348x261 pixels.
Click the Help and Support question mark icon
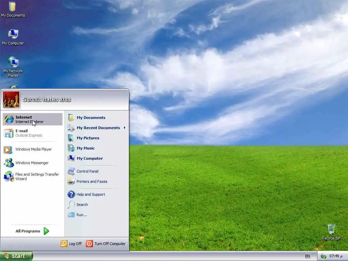[x=71, y=194]
